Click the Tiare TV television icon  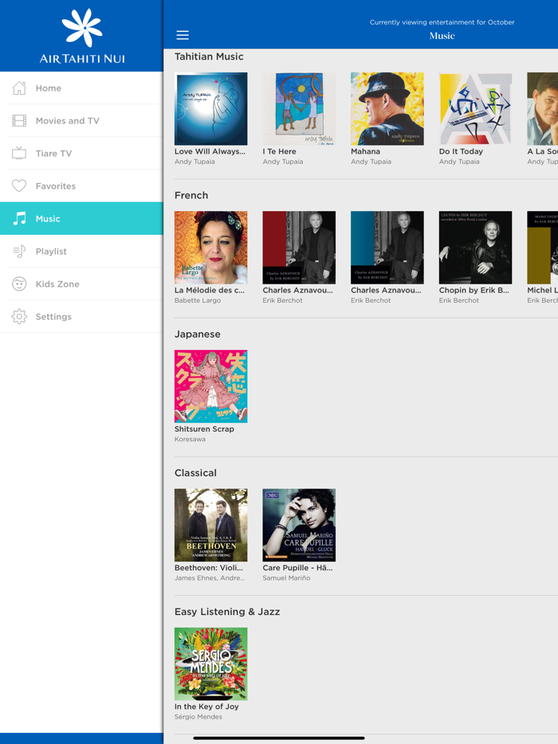pos(19,153)
